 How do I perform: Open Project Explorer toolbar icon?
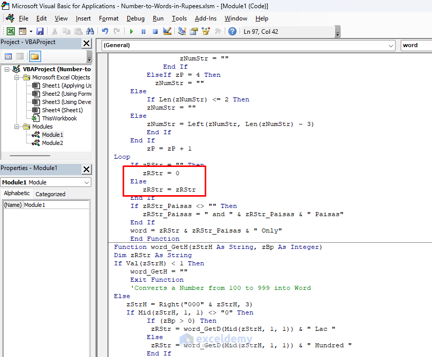pos(182,31)
